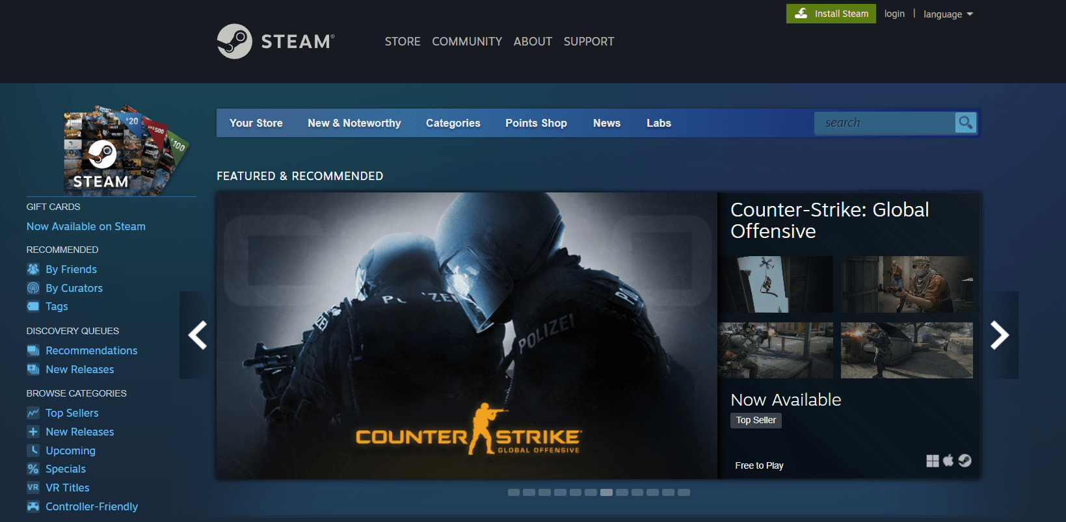The height and width of the screenshot is (522, 1066).
Task: Click the Top Sellers chart icon
Action: (33, 413)
